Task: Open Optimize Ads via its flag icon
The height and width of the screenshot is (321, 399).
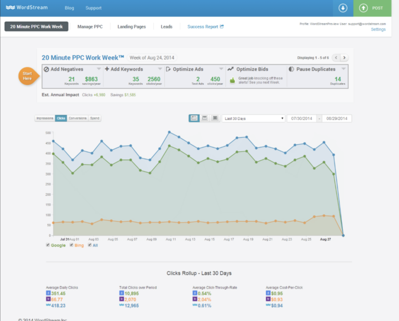Action: [x=168, y=69]
